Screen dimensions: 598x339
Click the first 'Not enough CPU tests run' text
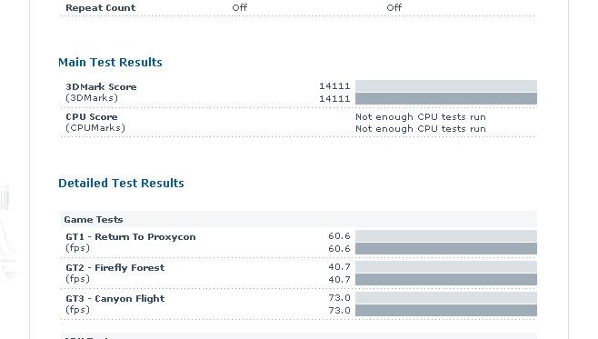point(421,117)
